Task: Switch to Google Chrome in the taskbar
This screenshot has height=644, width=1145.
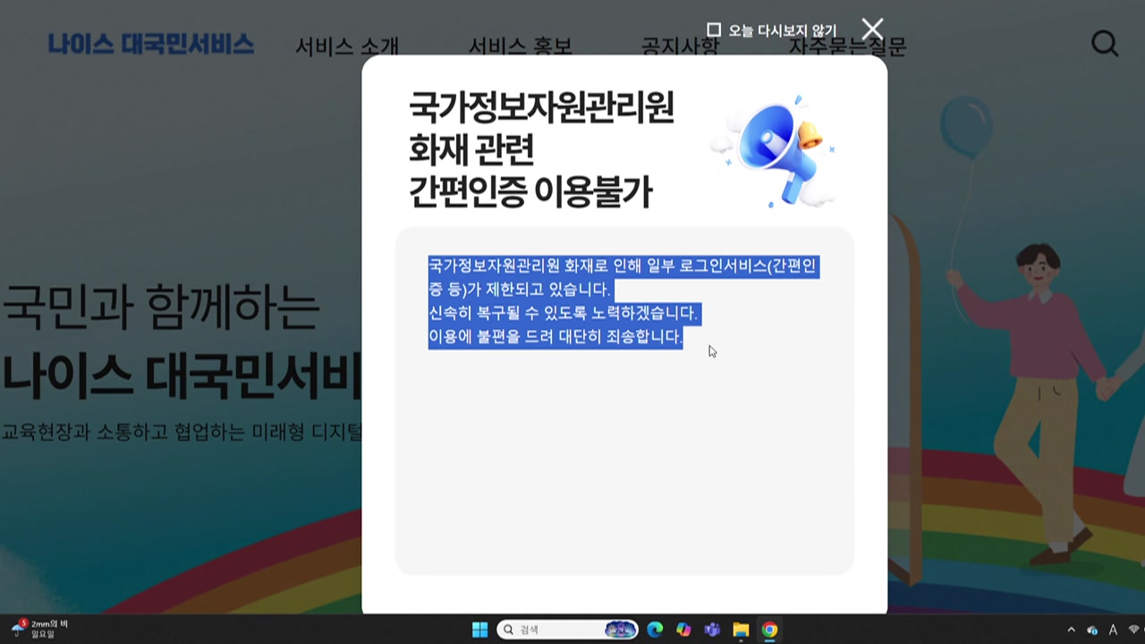Action: tap(769, 630)
